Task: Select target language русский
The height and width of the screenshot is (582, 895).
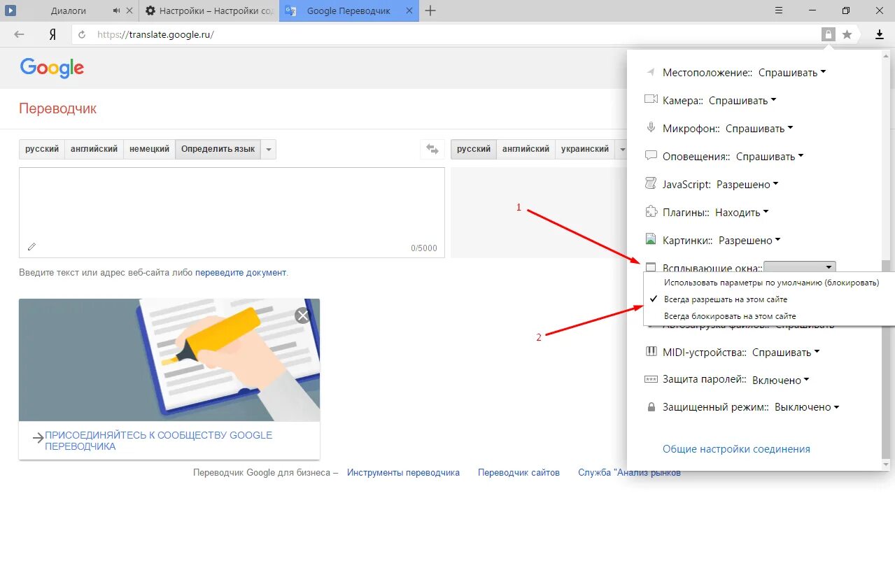Action: (474, 149)
